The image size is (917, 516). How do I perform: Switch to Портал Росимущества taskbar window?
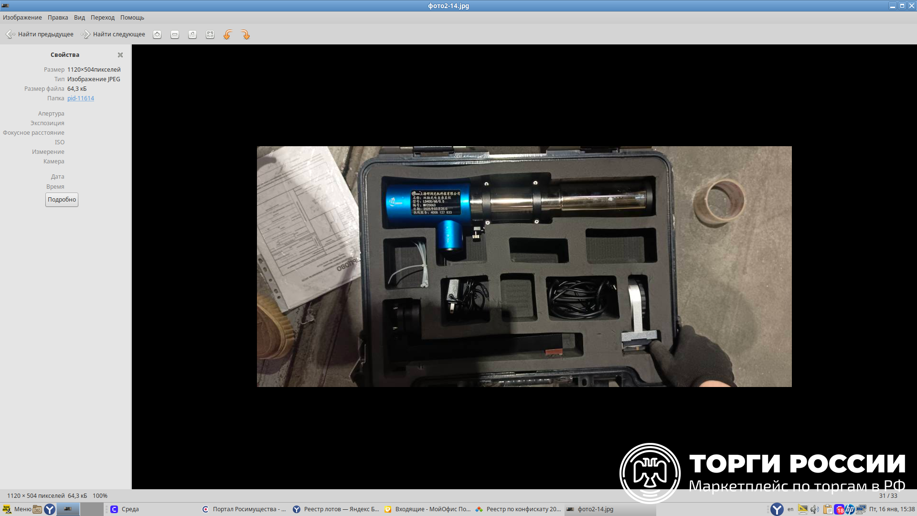244,509
